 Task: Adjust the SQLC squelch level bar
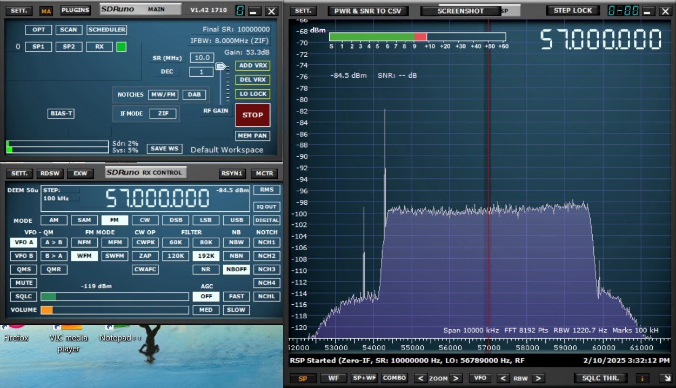click(115, 297)
